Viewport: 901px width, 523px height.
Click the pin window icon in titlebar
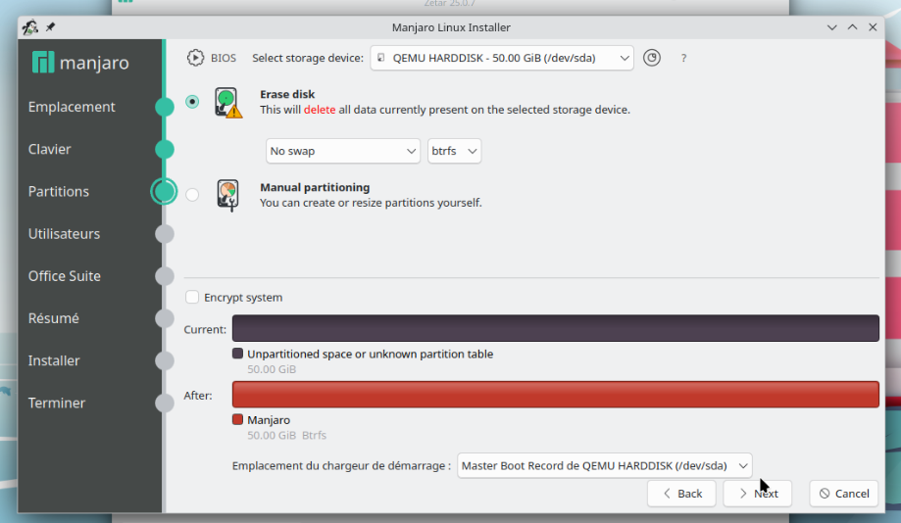(51, 27)
